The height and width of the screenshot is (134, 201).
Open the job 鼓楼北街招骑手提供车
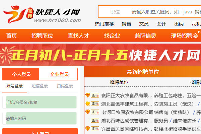(x=178, y=129)
